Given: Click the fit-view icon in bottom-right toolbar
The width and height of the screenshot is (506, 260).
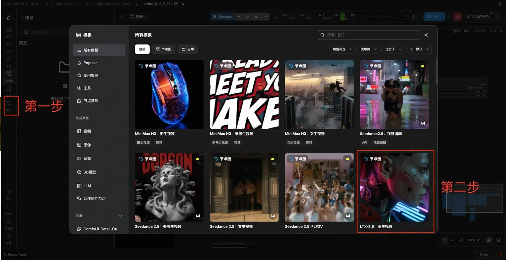Looking at the screenshot, I should click(x=461, y=240).
